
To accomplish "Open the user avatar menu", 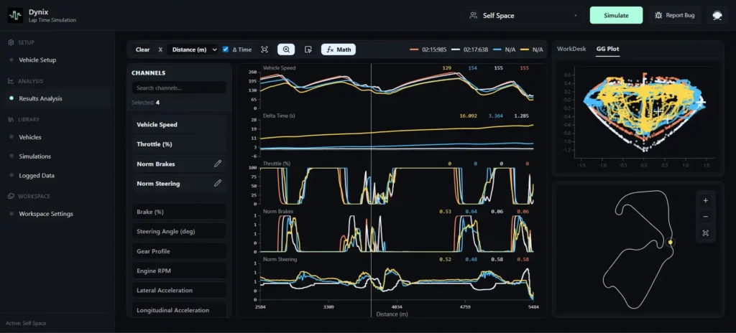I will (x=717, y=16).
